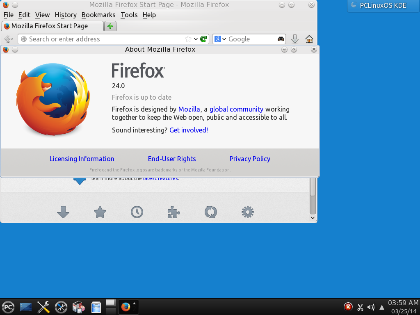Open Sync circular arrows icon

click(x=211, y=212)
